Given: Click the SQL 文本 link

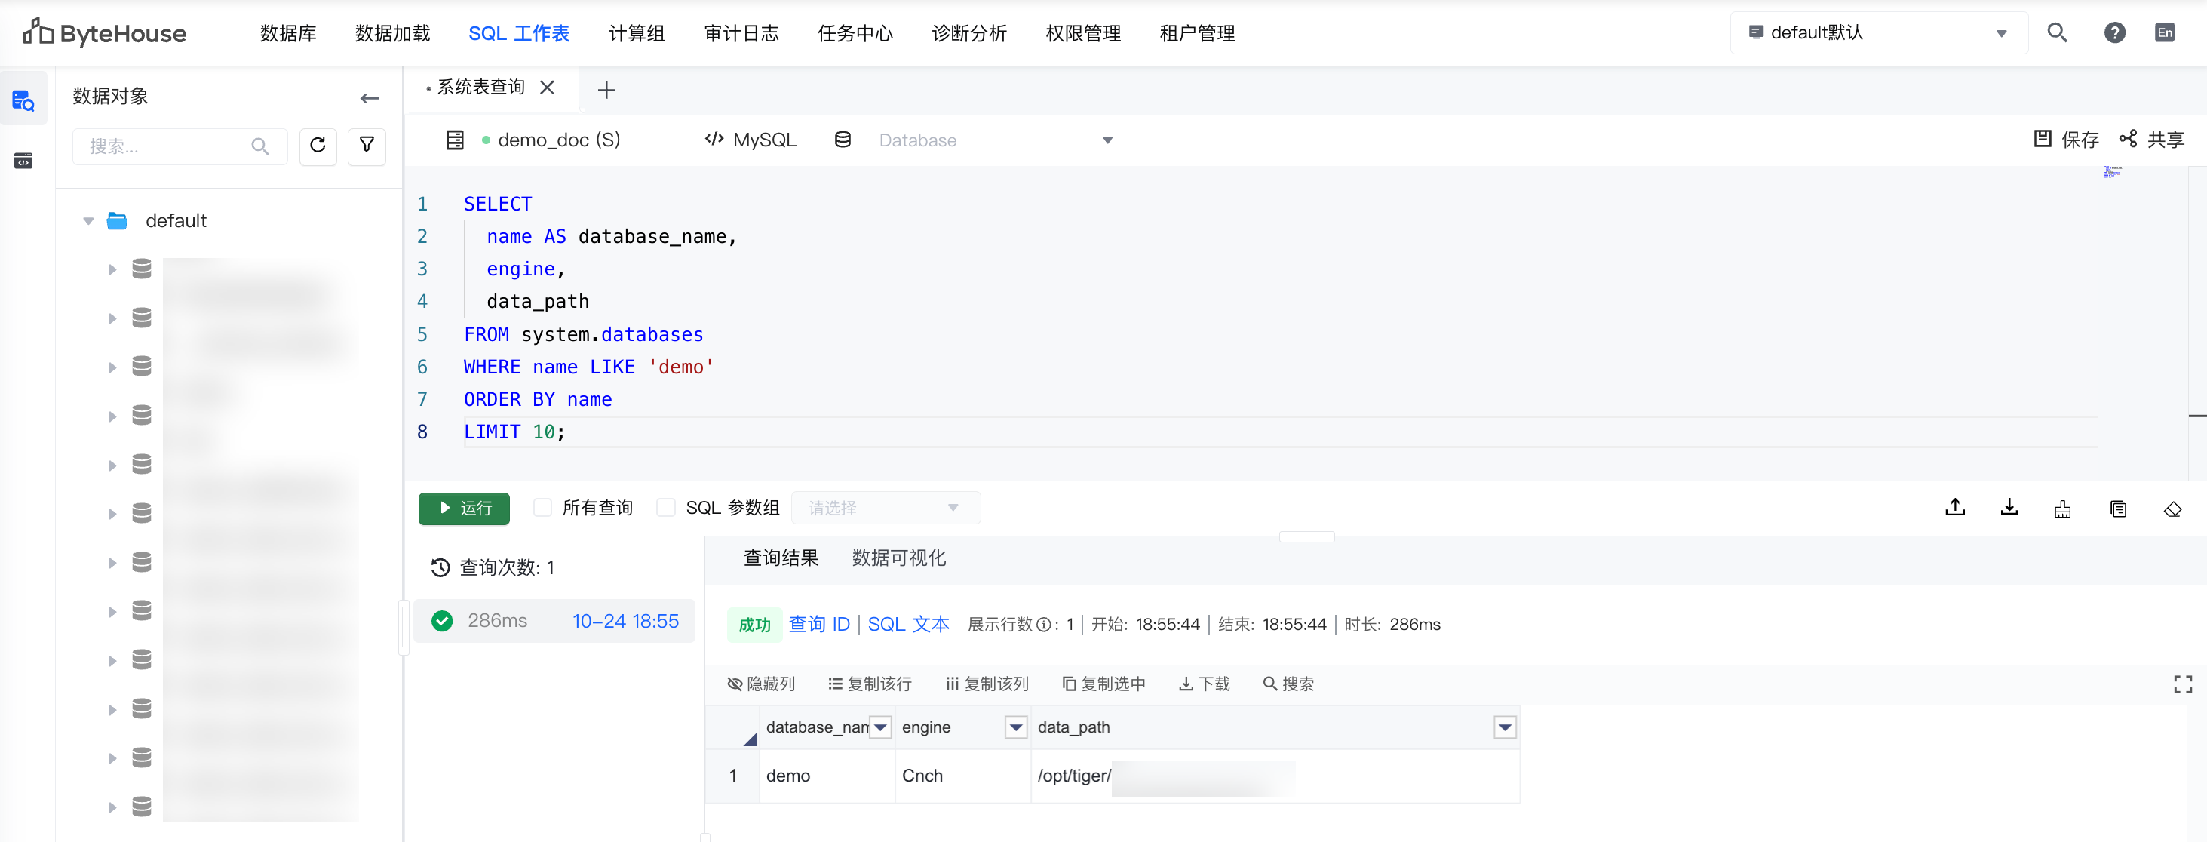Looking at the screenshot, I should tap(908, 625).
